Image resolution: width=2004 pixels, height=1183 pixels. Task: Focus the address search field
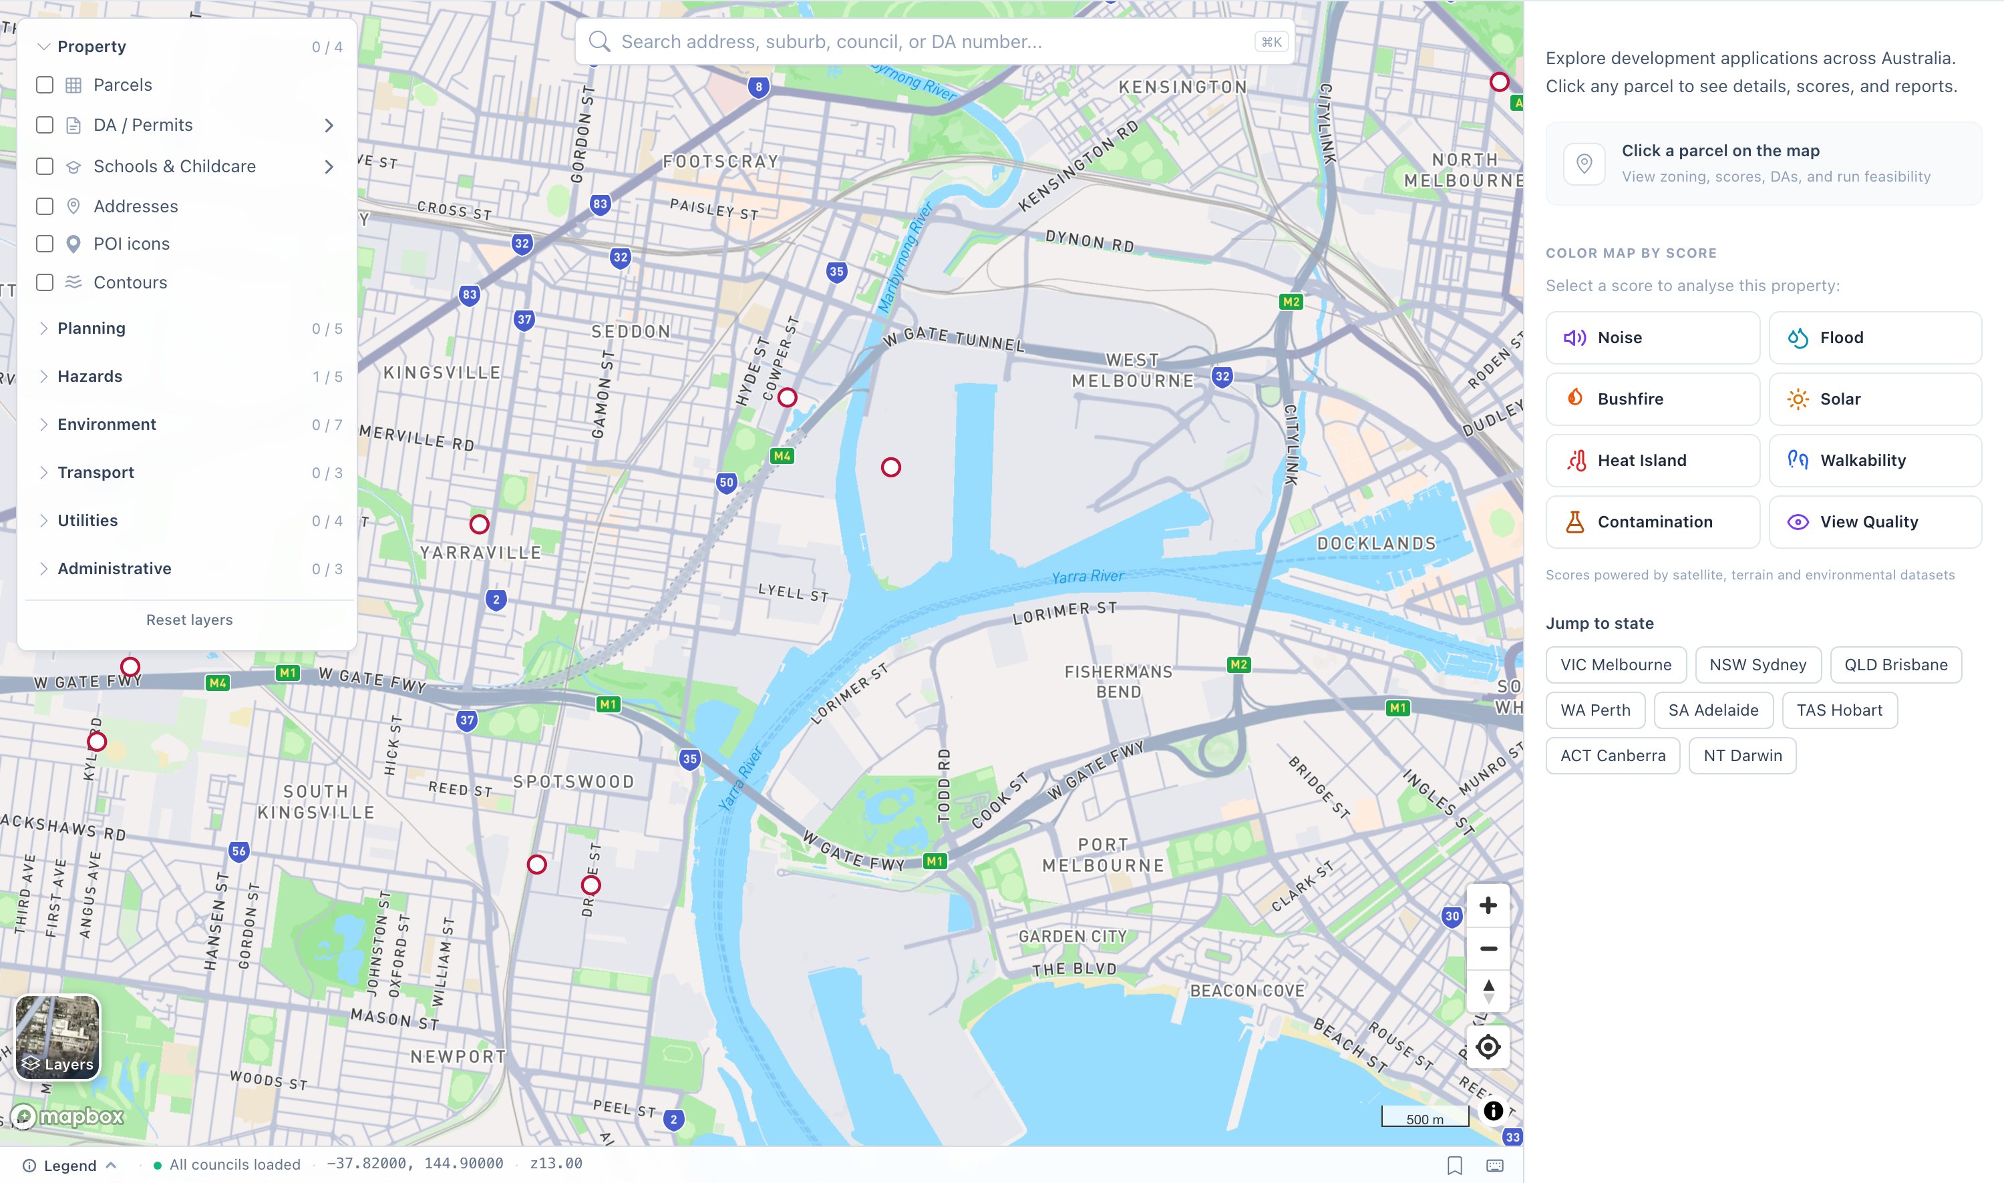click(934, 41)
